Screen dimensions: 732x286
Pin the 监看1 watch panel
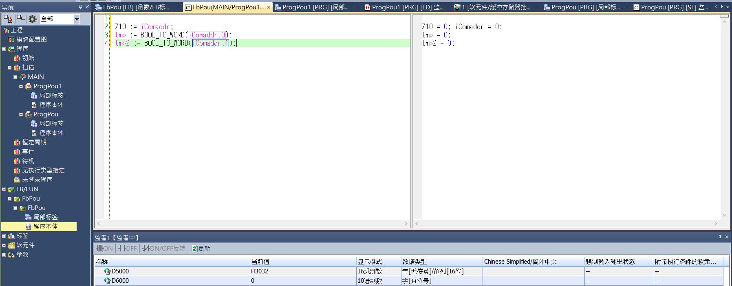[720, 237]
